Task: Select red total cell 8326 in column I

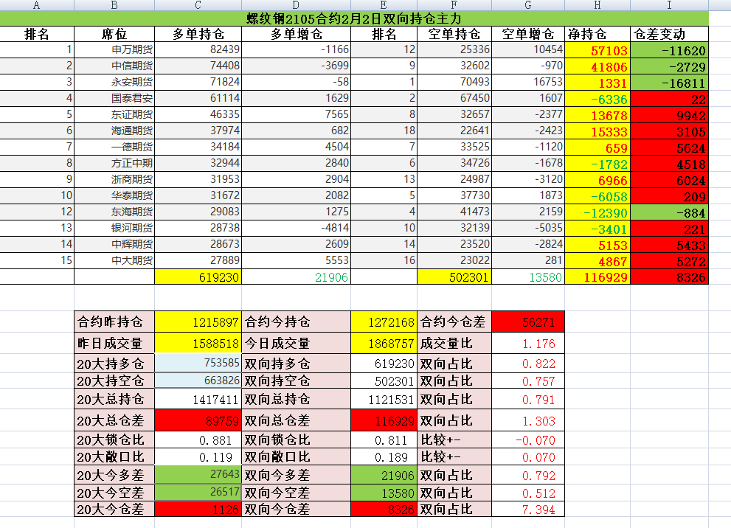Action: coord(670,277)
